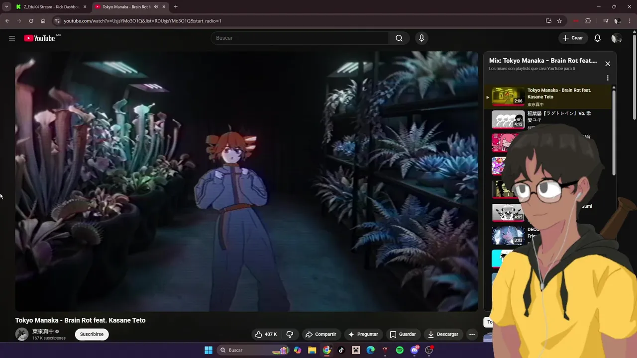Open OBS Studio from the taskbar
The height and width of the screenshot is (358, 637).
(x=429, y=350)
